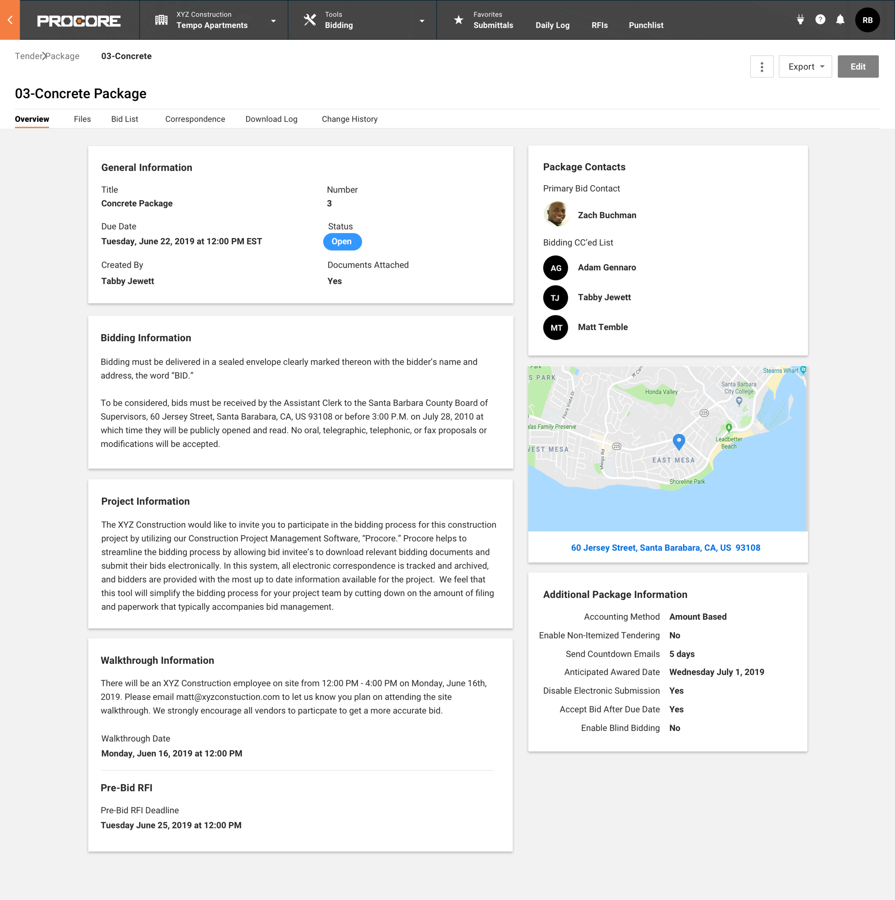
Task: Open the 60 Jersey Street address link
Action: (x=666, y=548)
